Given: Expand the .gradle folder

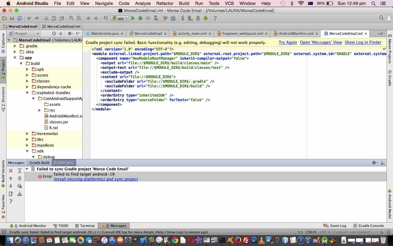Looking at the screenshot, I should click(15, 46).
